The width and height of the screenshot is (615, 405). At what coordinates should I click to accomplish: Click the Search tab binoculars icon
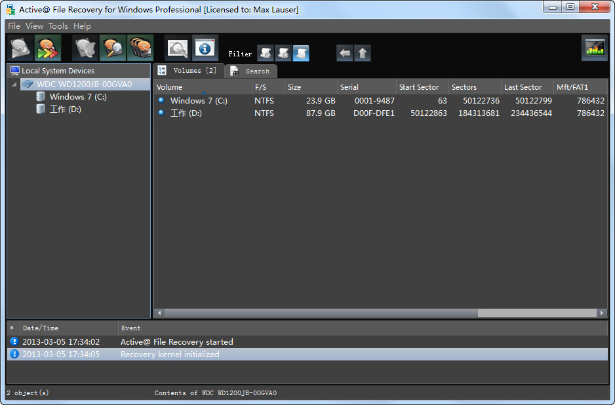coord(235,71)
